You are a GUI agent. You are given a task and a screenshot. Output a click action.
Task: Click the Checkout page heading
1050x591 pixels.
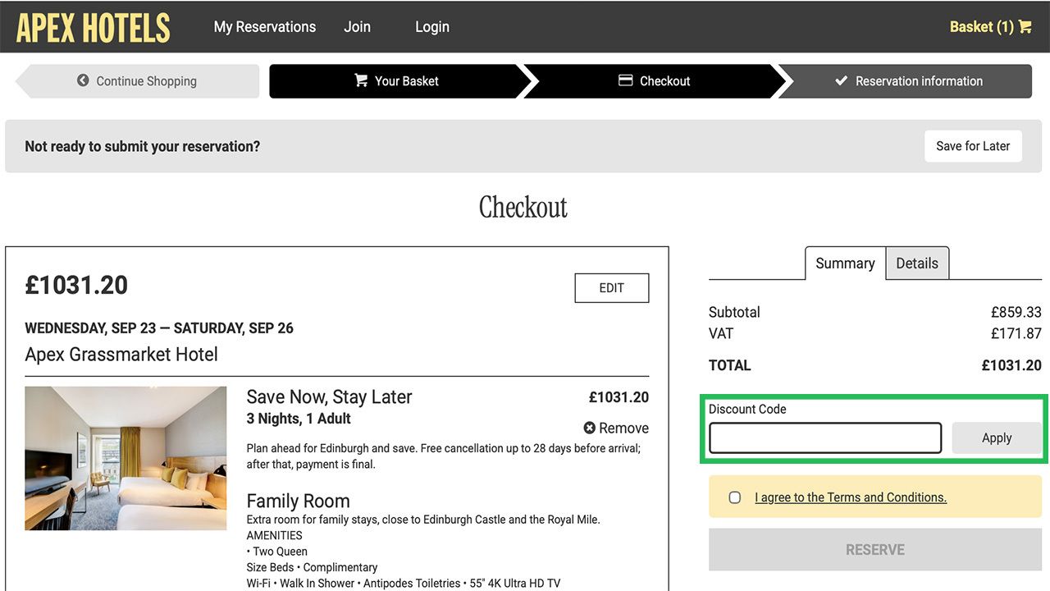coord(523,207)
